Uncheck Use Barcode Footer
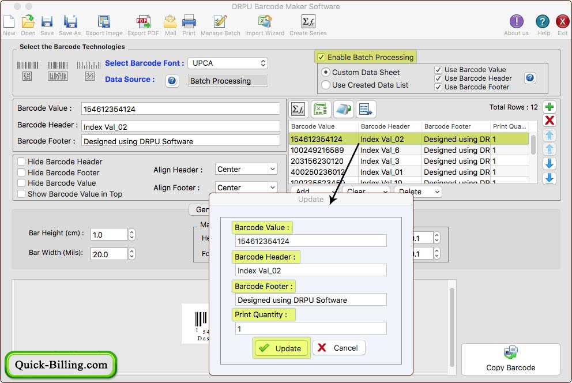 click(x=438, y=87)
